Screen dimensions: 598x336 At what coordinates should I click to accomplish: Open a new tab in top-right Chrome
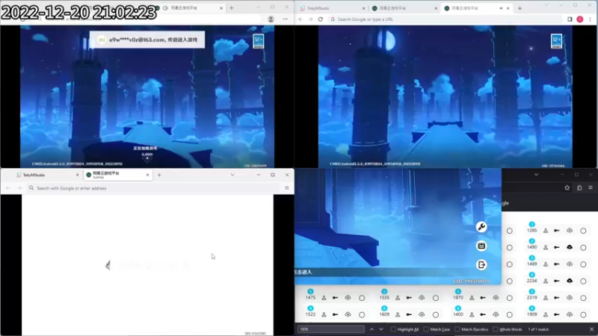(x=520, y=8)
